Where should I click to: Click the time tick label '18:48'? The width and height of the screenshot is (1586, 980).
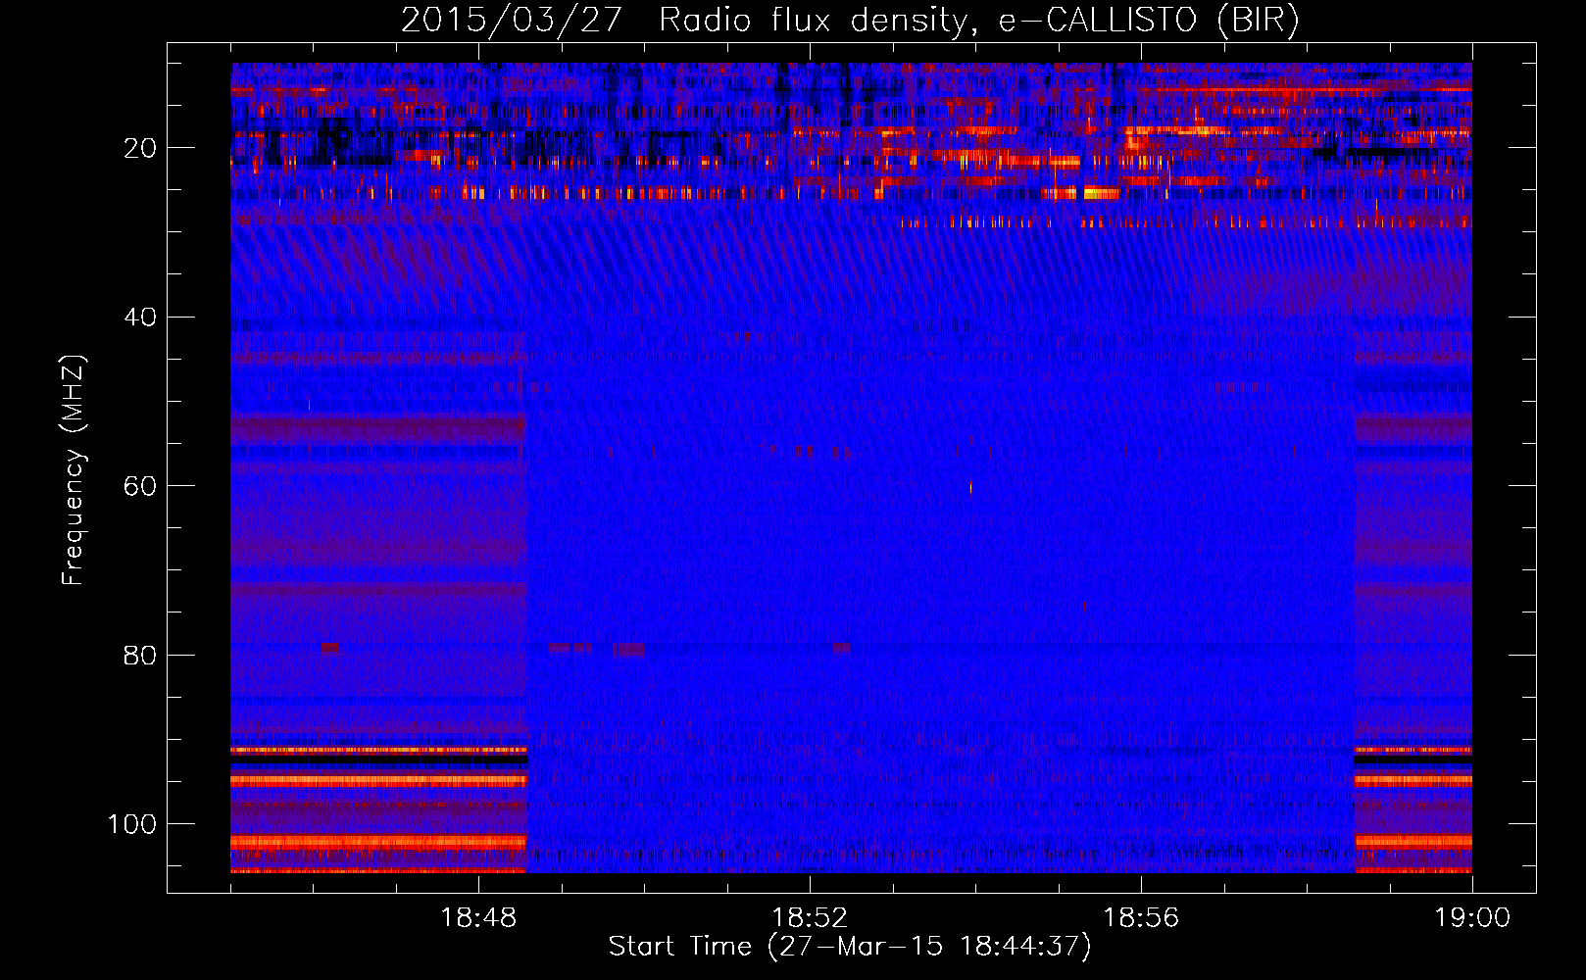click(478, 918)
